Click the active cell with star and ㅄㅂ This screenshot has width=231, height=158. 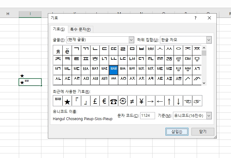click(30, 82)
